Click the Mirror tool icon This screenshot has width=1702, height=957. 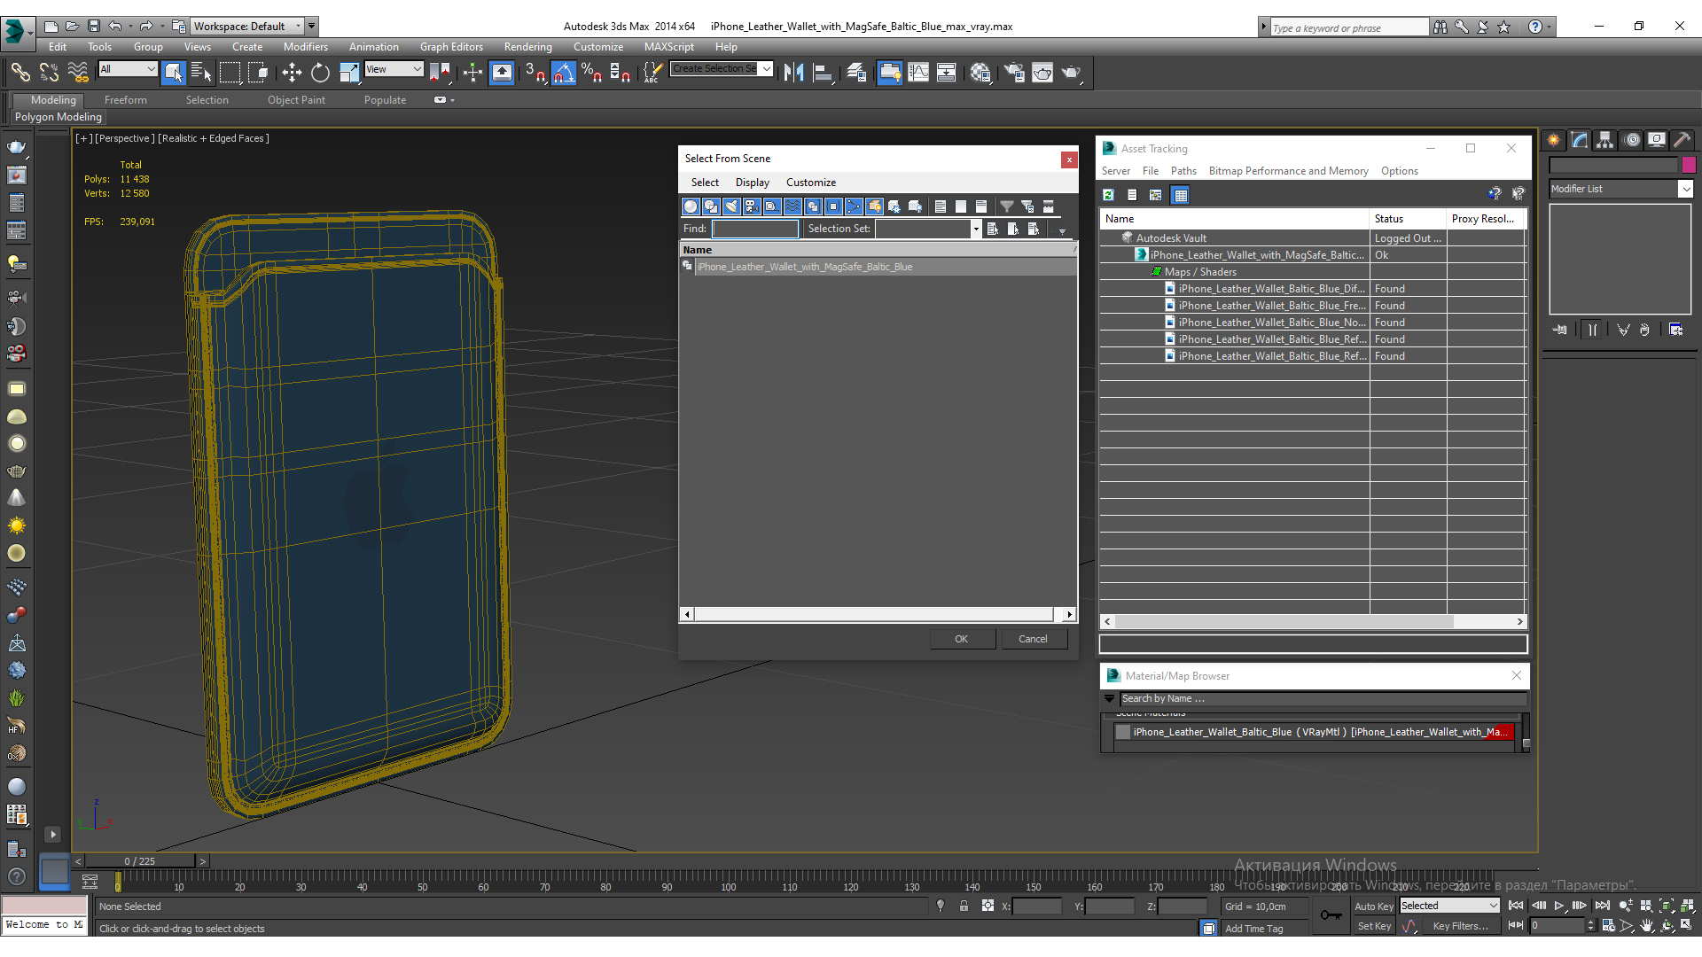click(x=793, y=72)
